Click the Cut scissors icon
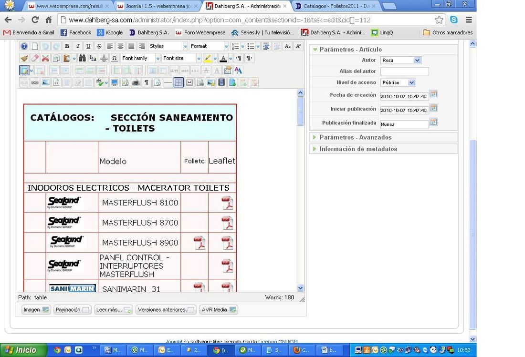 pyautogui.click(x=45, y=58)
